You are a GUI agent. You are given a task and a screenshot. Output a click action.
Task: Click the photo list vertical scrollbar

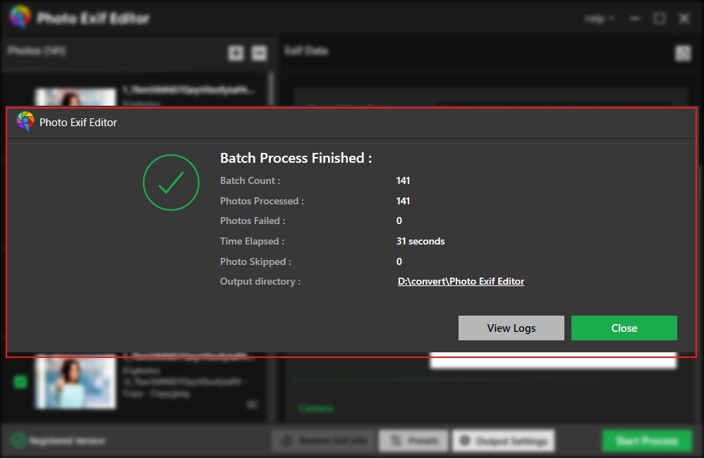pyautogui.click(x=271, y=89)
